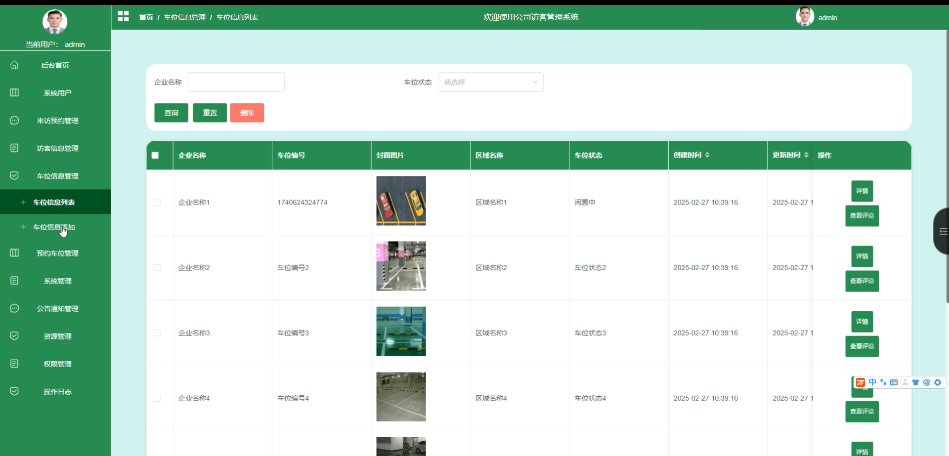Click 车位信息管理 in the breadcrumb
949x456 pixels.
tap(184, 17)
